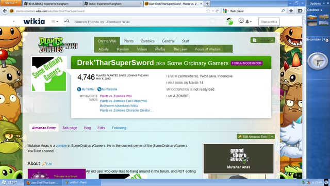Screen dimensions: 330x186
Task: Open the Zombies navigation menu
Action: [x=147, y=41]
